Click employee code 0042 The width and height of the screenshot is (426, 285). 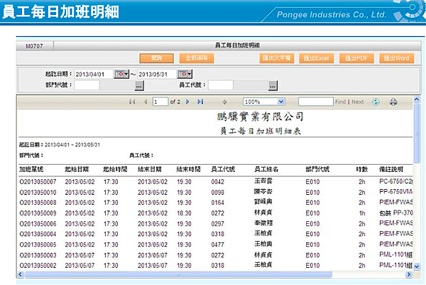[218, 182]
